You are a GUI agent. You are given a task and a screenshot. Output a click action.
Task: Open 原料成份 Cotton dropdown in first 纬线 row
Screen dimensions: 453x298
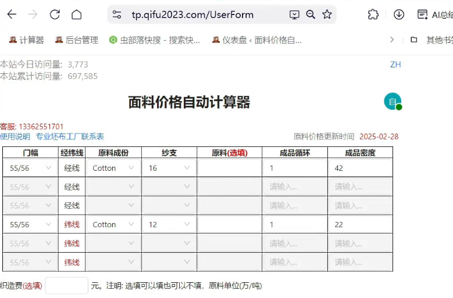113,224
